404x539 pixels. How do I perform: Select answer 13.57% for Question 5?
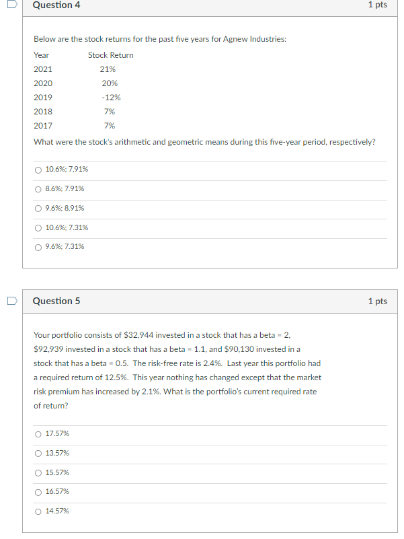pyautogui.click(x=38, y=454)
